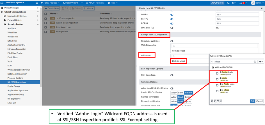Toggle the sidebar hamburger menu icon

pyautogui.click(x=37, y=3)
